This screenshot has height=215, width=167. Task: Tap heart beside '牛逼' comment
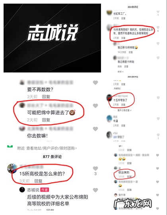158,119
